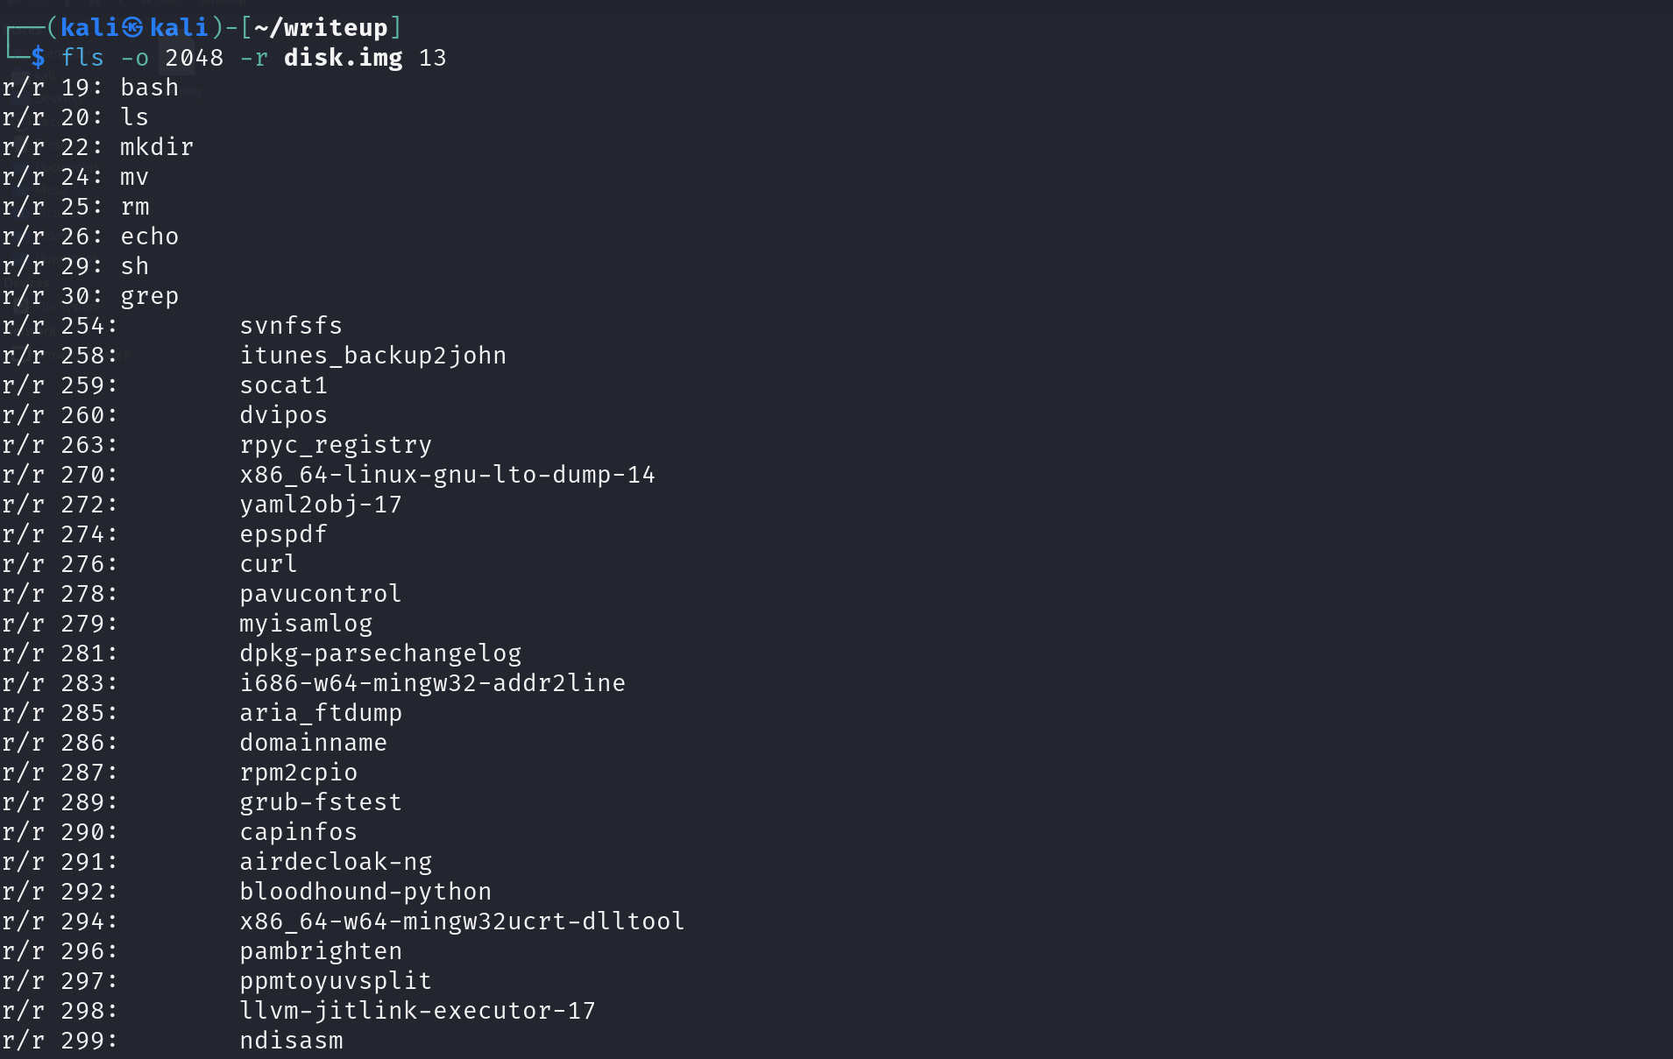Select the bash entry at inode 19
This screenshot has width=1673, height=1059.
[x=149, y=88]
